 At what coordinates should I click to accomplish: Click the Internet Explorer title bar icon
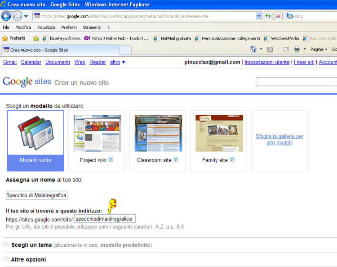coord(3,4)
